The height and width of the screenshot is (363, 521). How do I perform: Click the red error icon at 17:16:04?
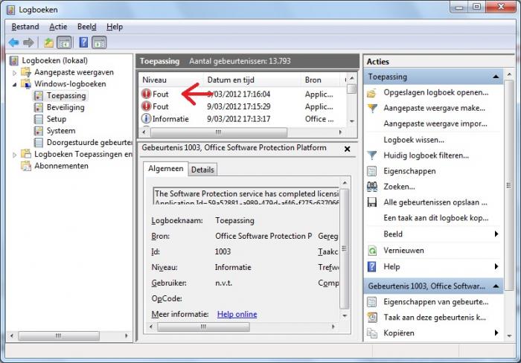[146, 94]
